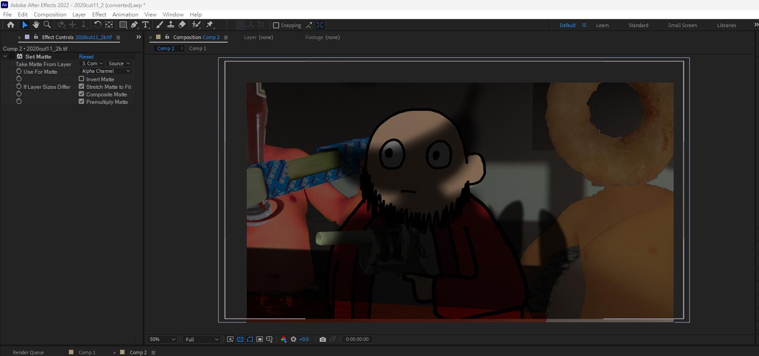This screenshot has width=759, height=356.
Task: Open the Alpha Channel dropdown
Action: [106, 71]
